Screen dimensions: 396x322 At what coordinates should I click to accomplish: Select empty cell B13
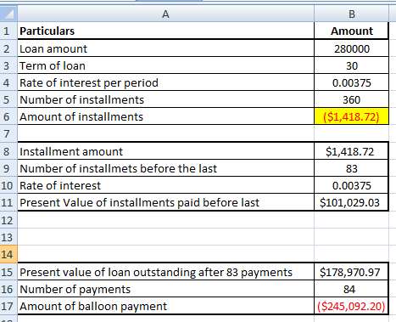(351, 237)
